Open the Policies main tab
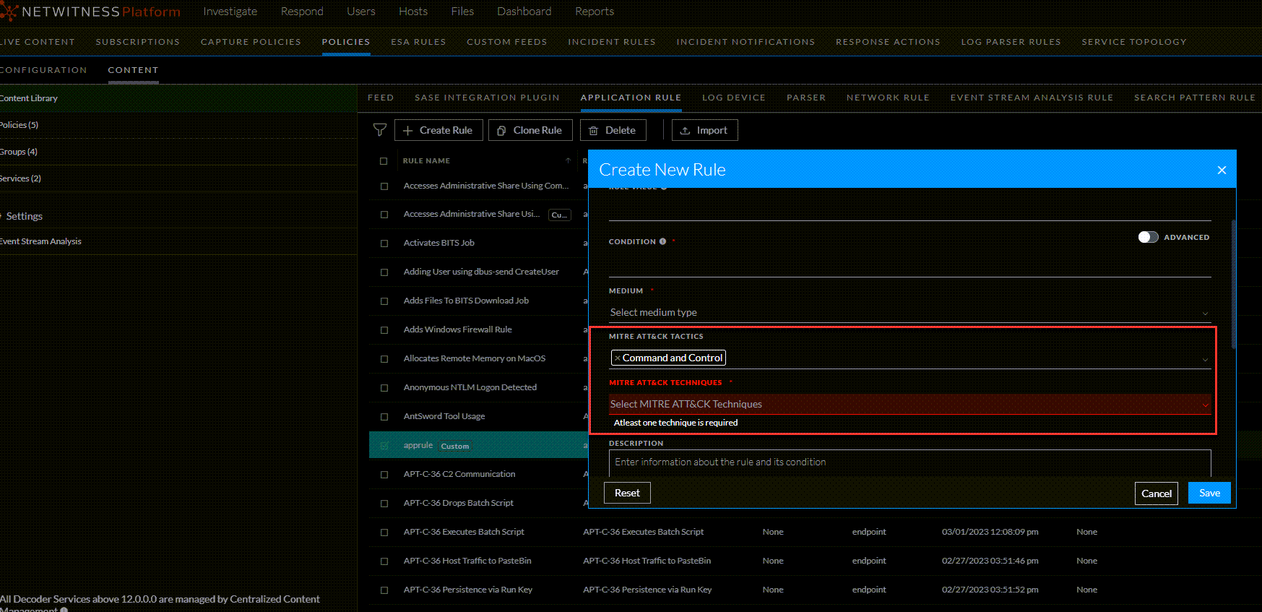 (x=346, y=42)
